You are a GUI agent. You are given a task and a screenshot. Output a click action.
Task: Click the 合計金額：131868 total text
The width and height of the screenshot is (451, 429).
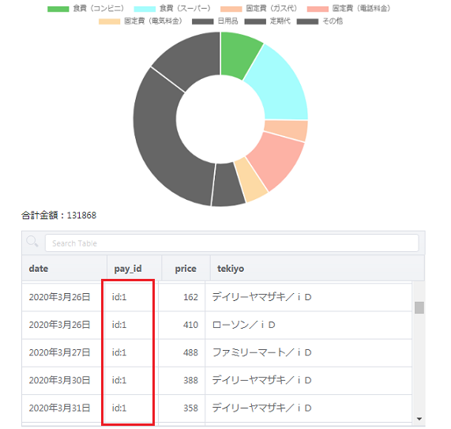(x=59, y=215)
